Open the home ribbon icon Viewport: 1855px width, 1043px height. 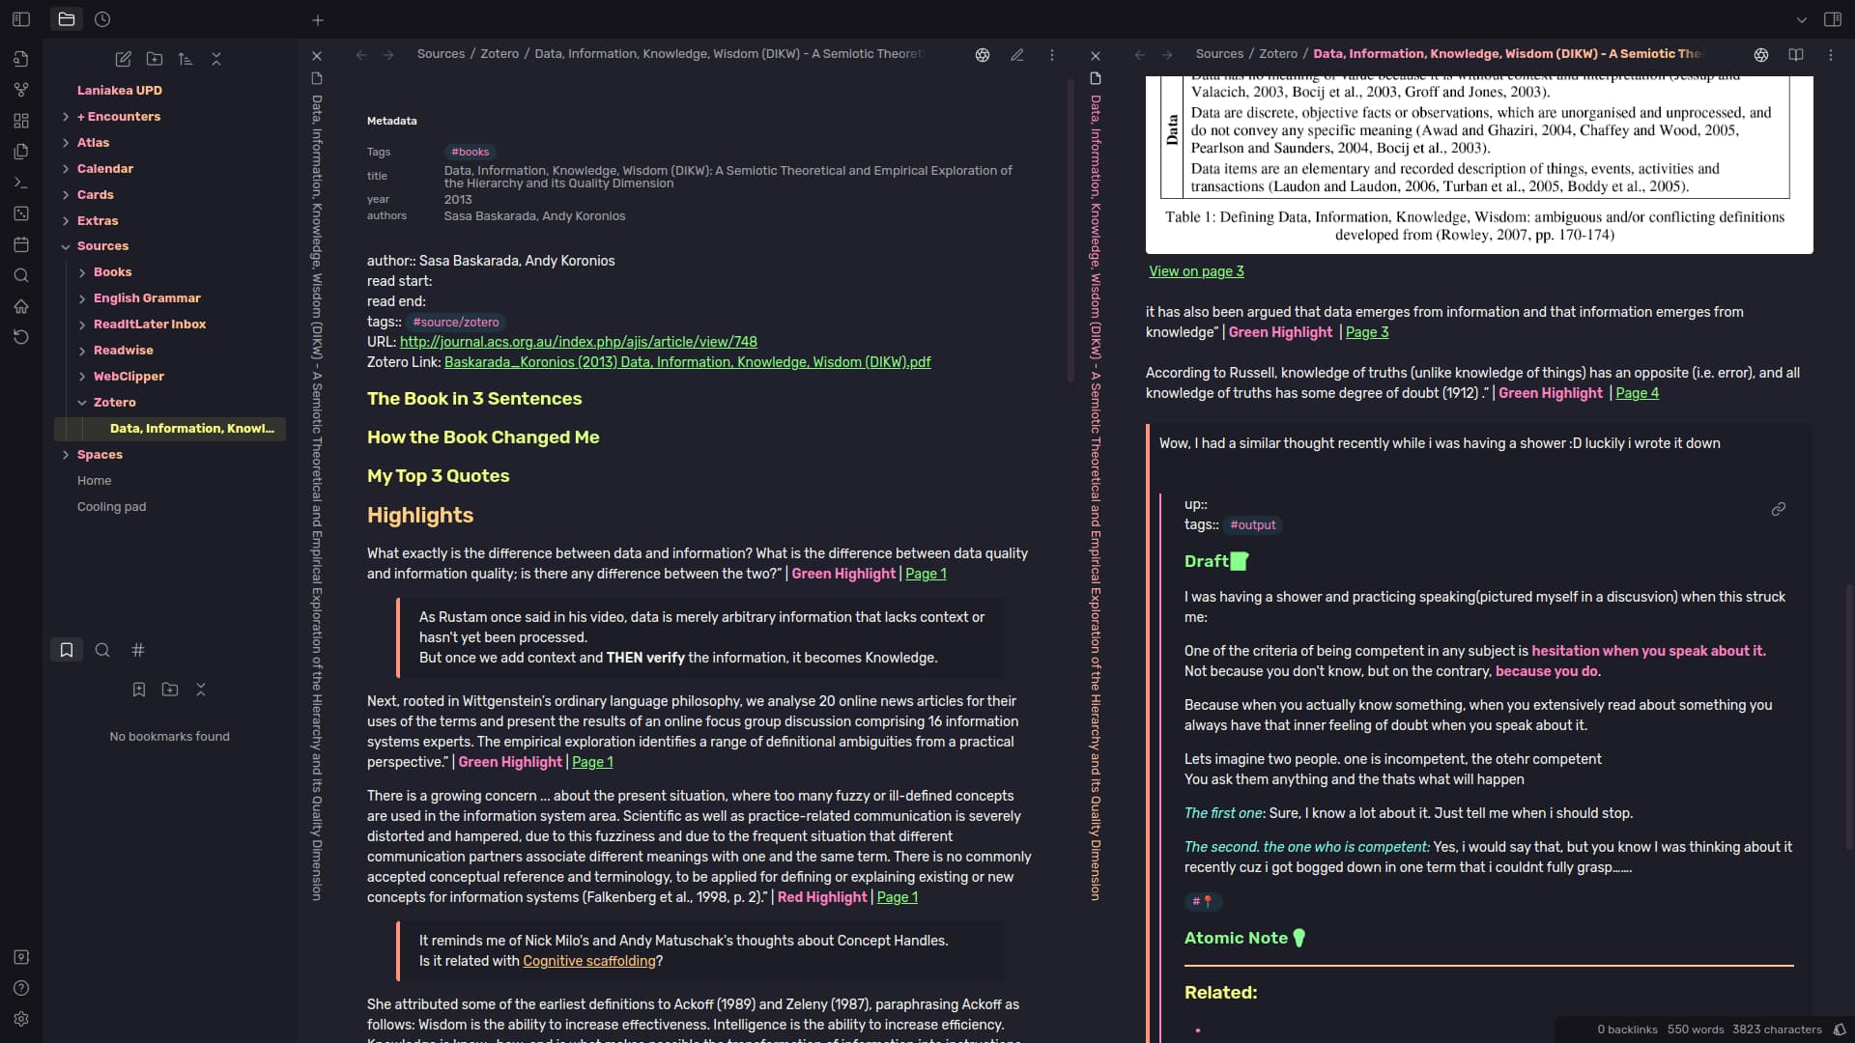coord(21,306)
